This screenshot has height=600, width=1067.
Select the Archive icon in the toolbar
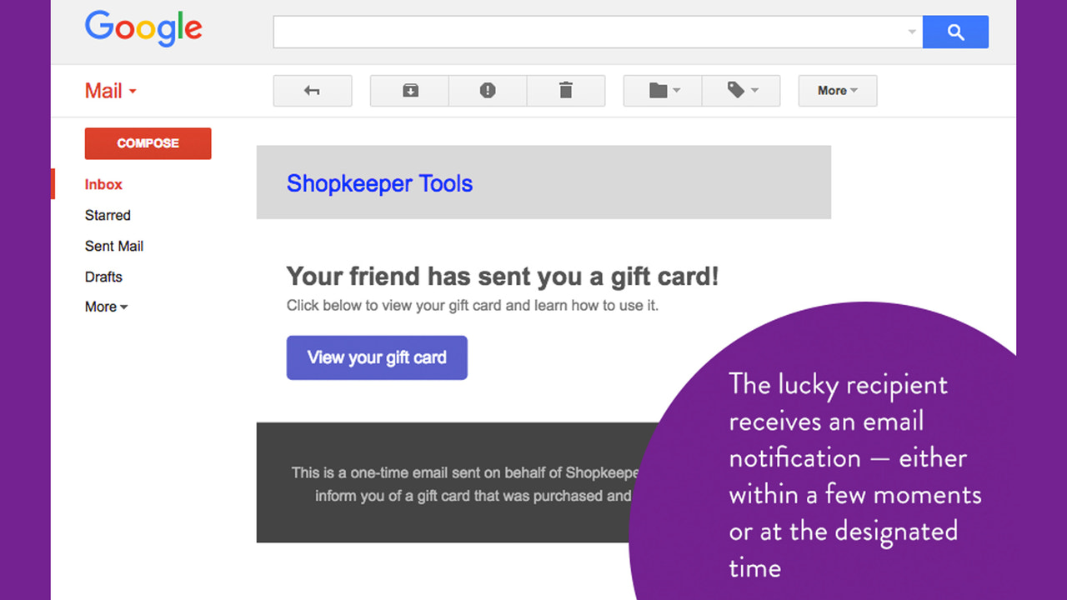pos(408,90)
